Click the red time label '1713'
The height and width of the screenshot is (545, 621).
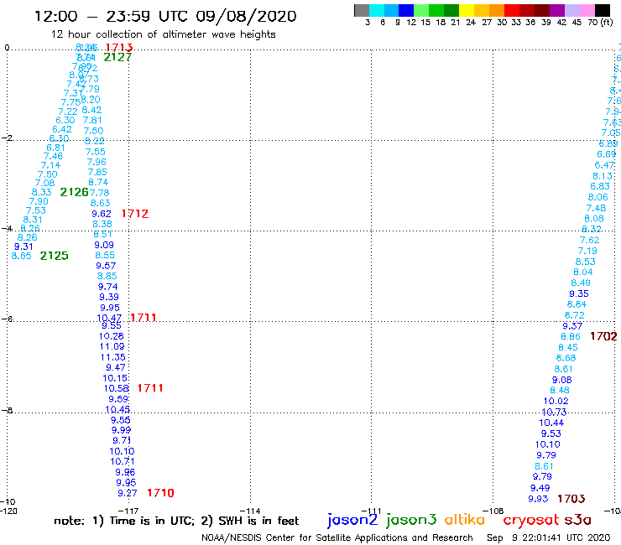click(x=119, y=48)
